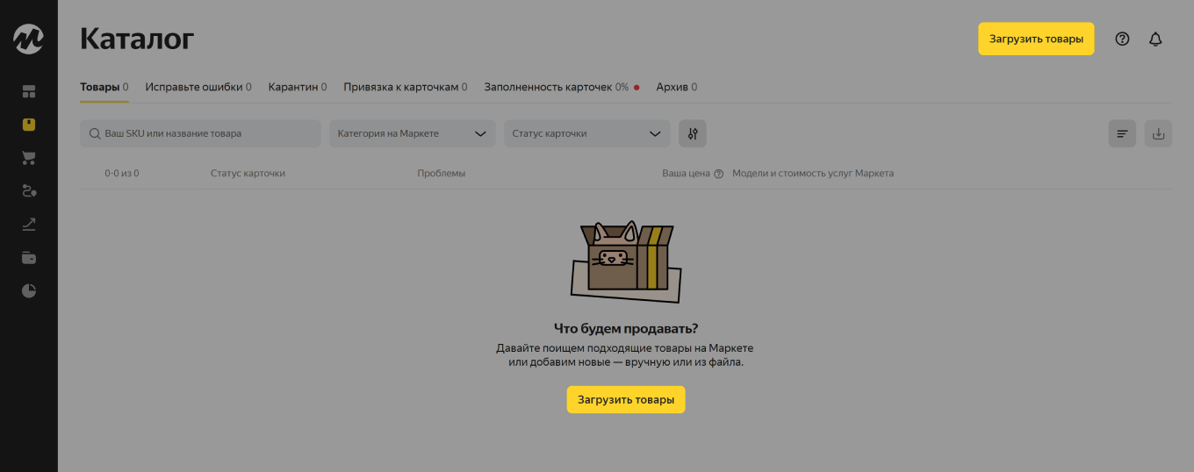Switch to the Заполненность карточек tab

tap(562, 87)
